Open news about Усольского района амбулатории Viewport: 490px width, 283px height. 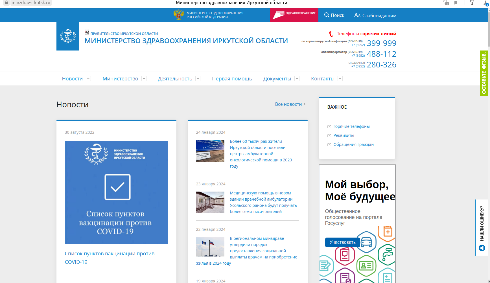(x=263, y=202)
